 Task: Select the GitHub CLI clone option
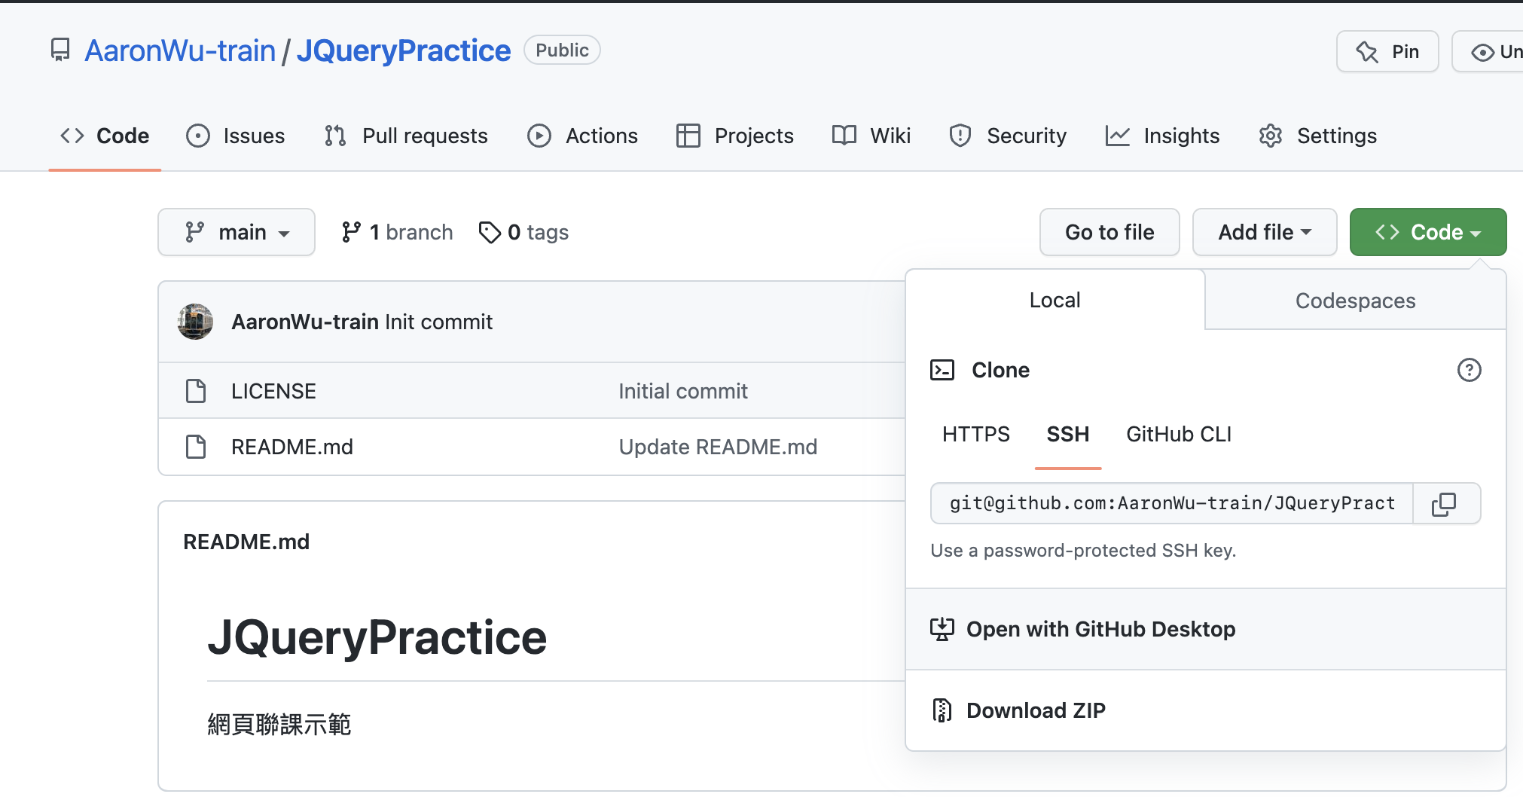[x=1179, y=434]
